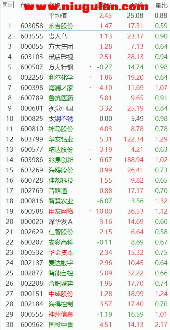Click change value 10.00 for 用友网络
The height and width of the screenshot is (330, 170).
tap(104, 212)
